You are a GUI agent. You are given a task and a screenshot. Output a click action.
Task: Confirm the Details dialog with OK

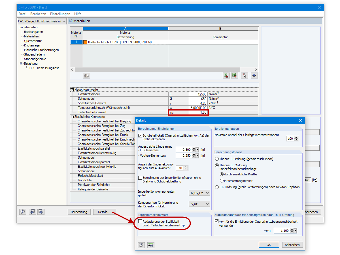click(269, 245)
